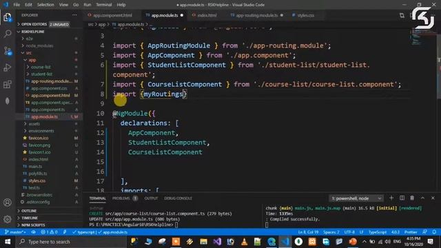Click UTF-8 encoding in status bar
Screen dimensions: 441x248
tap(349, 232)
